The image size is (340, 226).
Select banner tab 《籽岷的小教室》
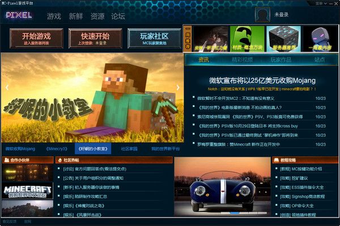93,148
